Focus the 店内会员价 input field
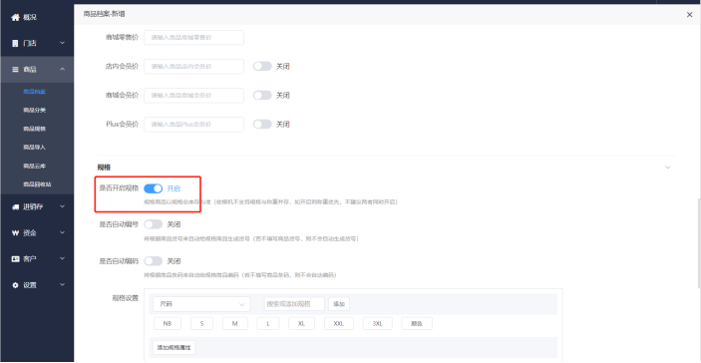The image size is (701, 363). click(193, 66)
